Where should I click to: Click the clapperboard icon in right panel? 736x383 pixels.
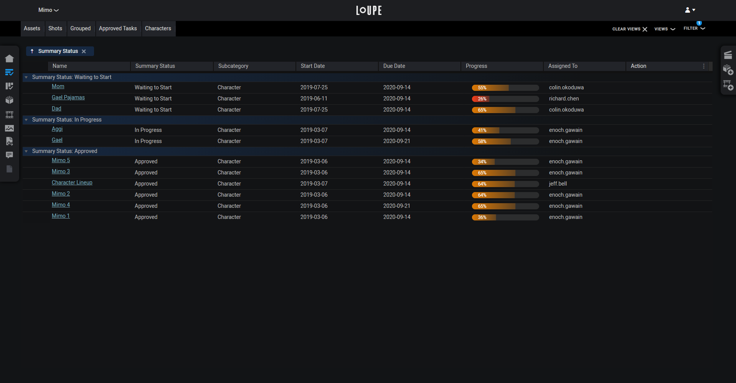coord(728,55)
